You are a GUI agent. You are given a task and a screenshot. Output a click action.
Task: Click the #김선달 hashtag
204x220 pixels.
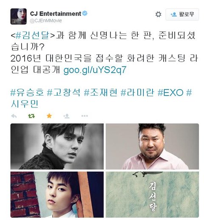click(x=33, y=35)
